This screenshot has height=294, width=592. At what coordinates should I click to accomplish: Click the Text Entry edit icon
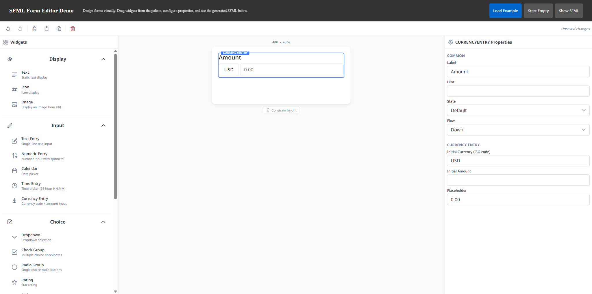tap(14, 141)
